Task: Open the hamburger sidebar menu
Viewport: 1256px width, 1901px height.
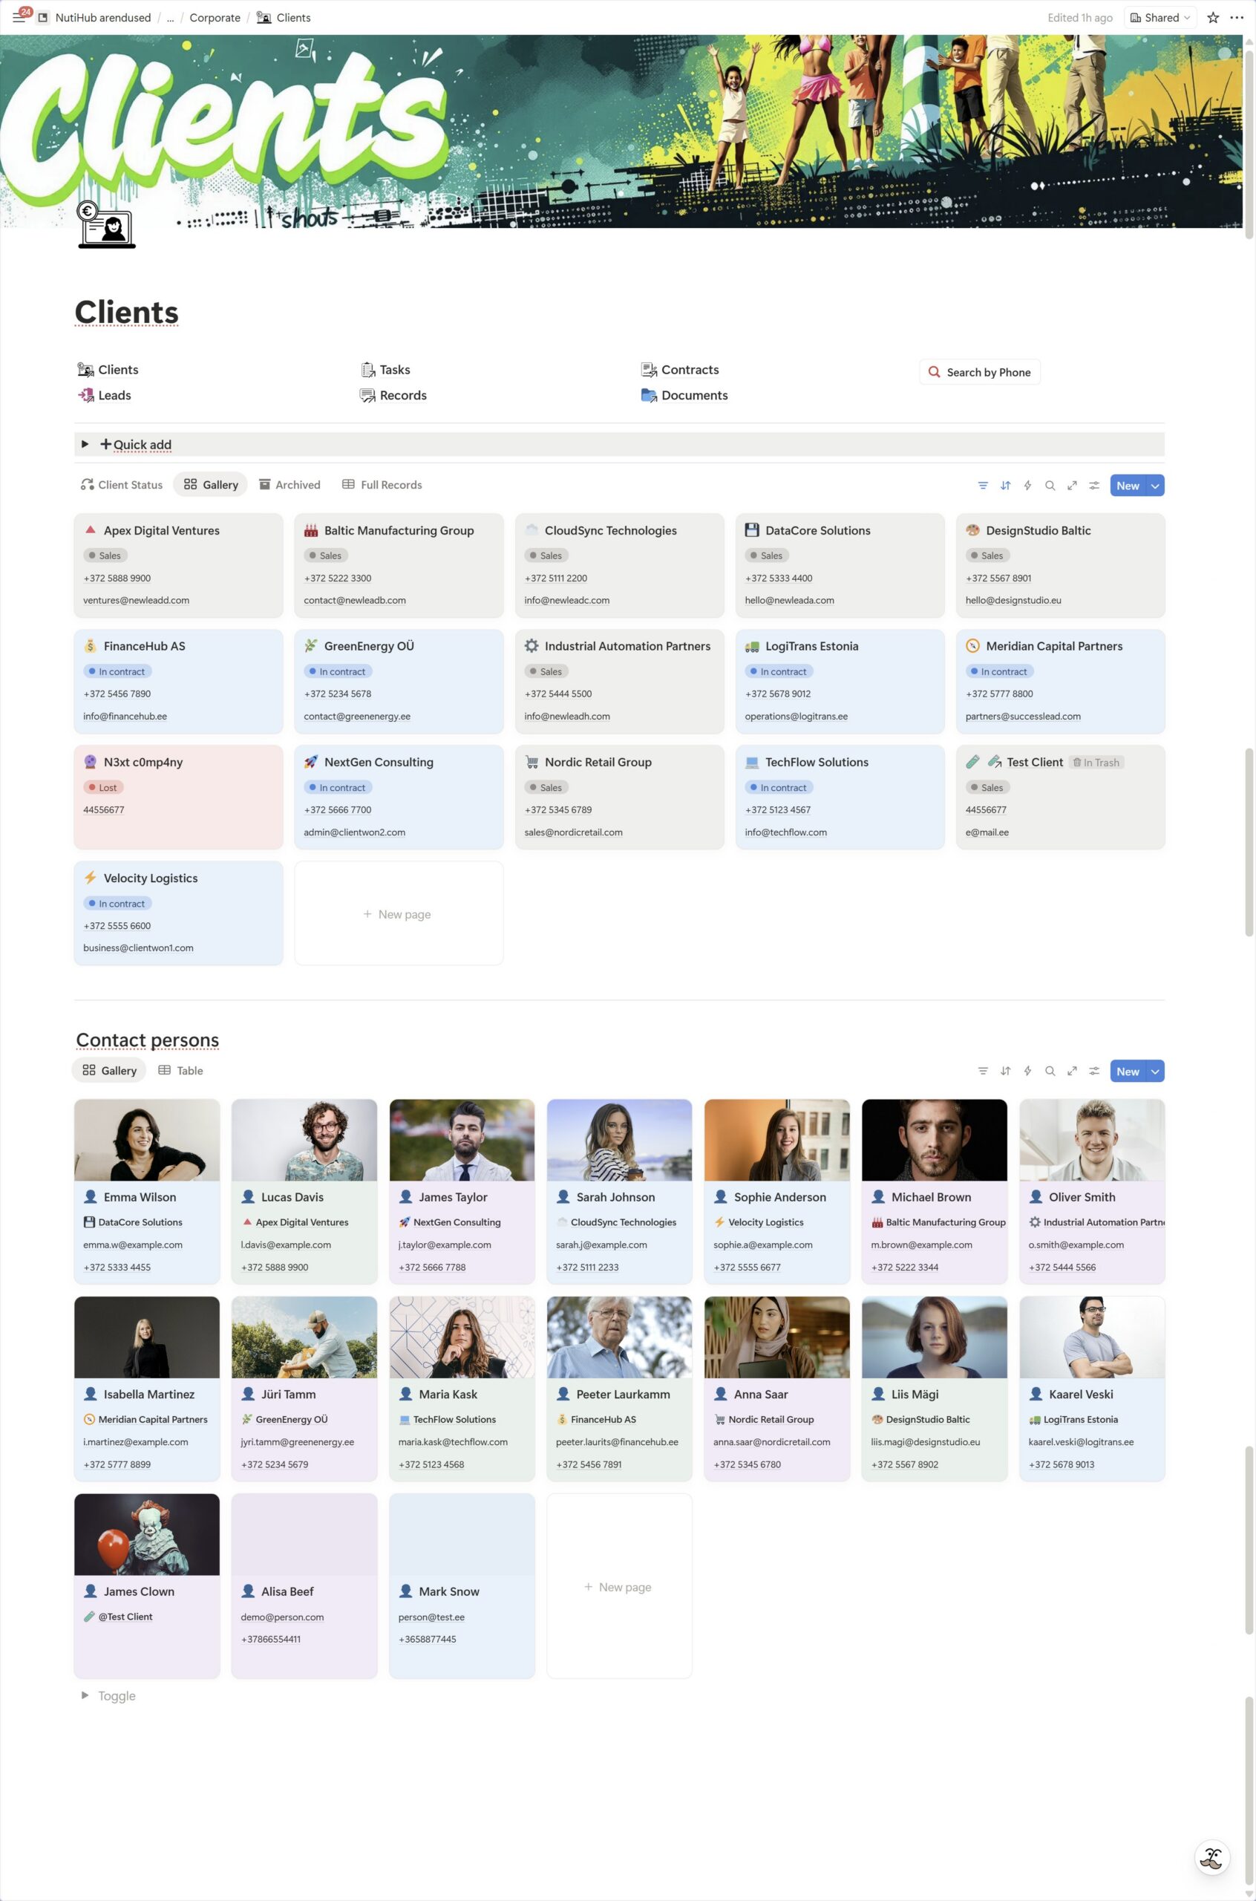Action: 19,18
